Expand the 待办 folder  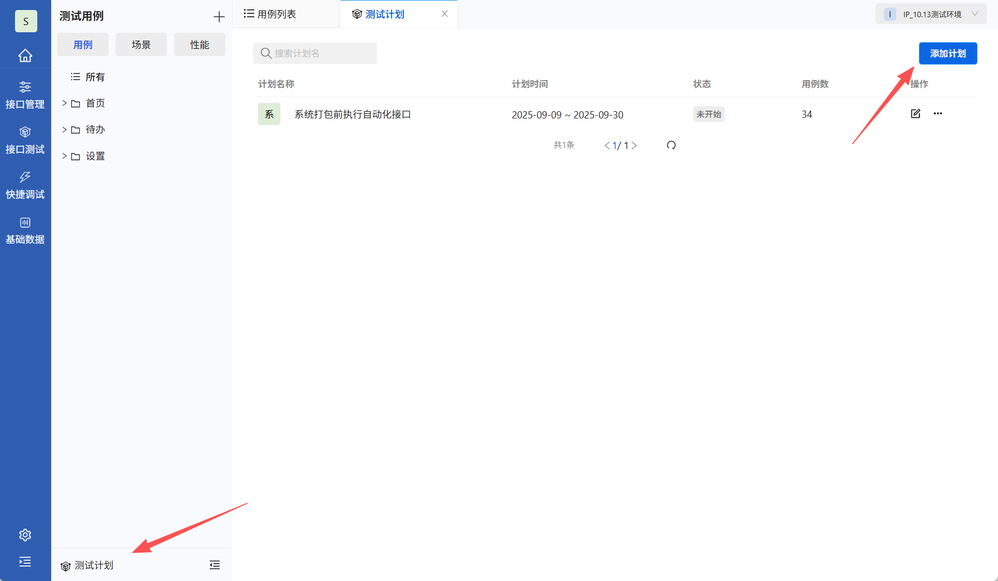coord(65,129)
